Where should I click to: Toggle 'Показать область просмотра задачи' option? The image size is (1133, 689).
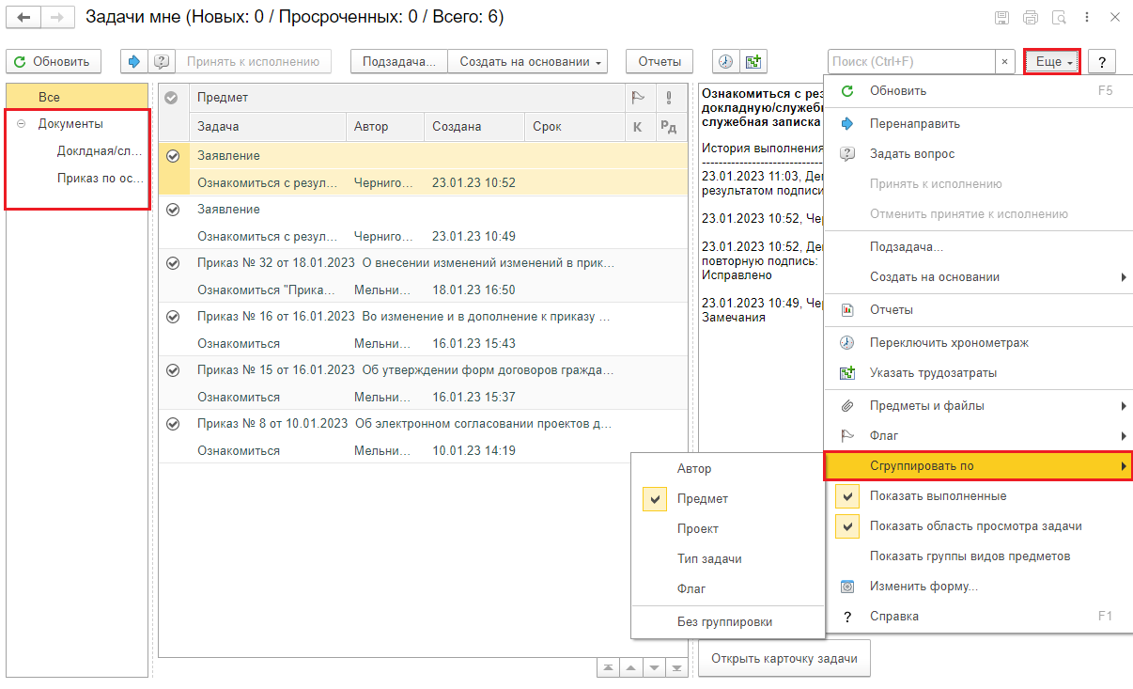[x=847, y=526]
